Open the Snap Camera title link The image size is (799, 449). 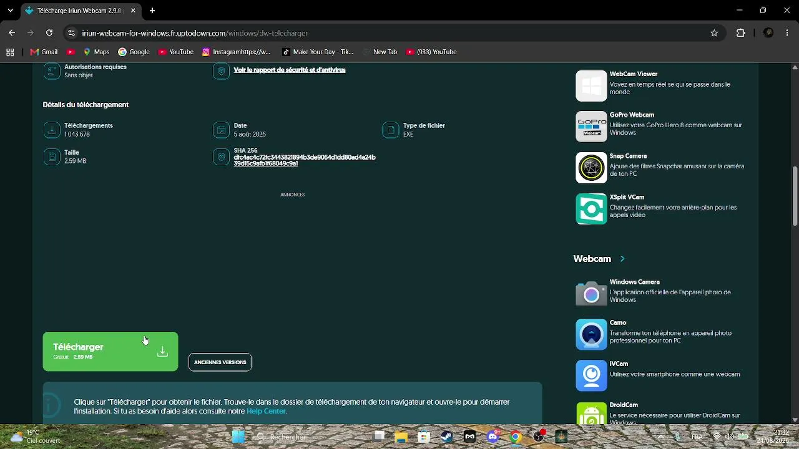point(628,157)
